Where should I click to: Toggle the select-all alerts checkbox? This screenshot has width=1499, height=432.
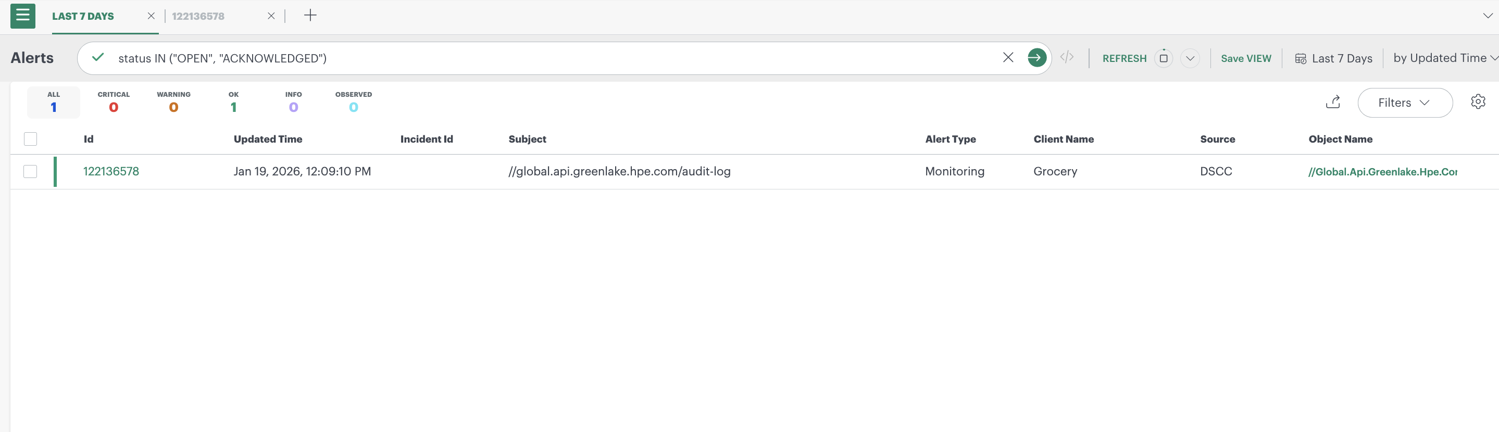click(x=30, y=138)
